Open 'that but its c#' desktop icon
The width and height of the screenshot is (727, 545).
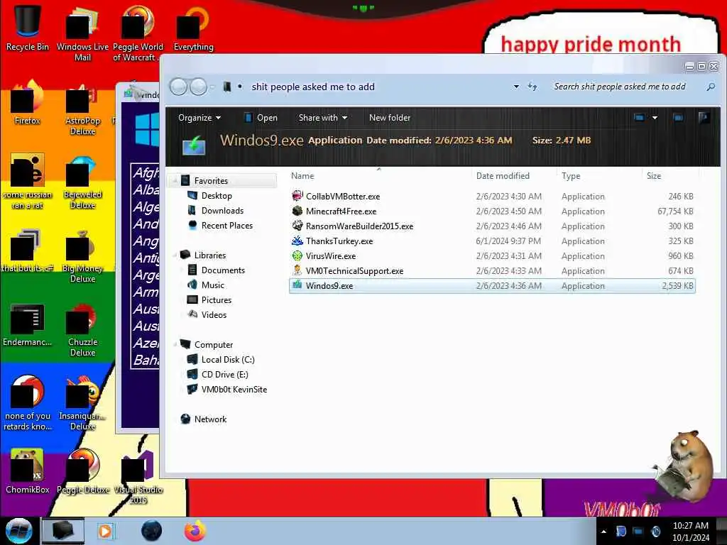click(28, 251)
